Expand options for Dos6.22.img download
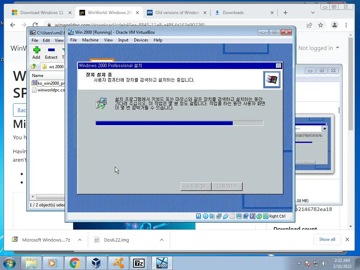Viewport: 360px width, 270px height. (162, 240)
